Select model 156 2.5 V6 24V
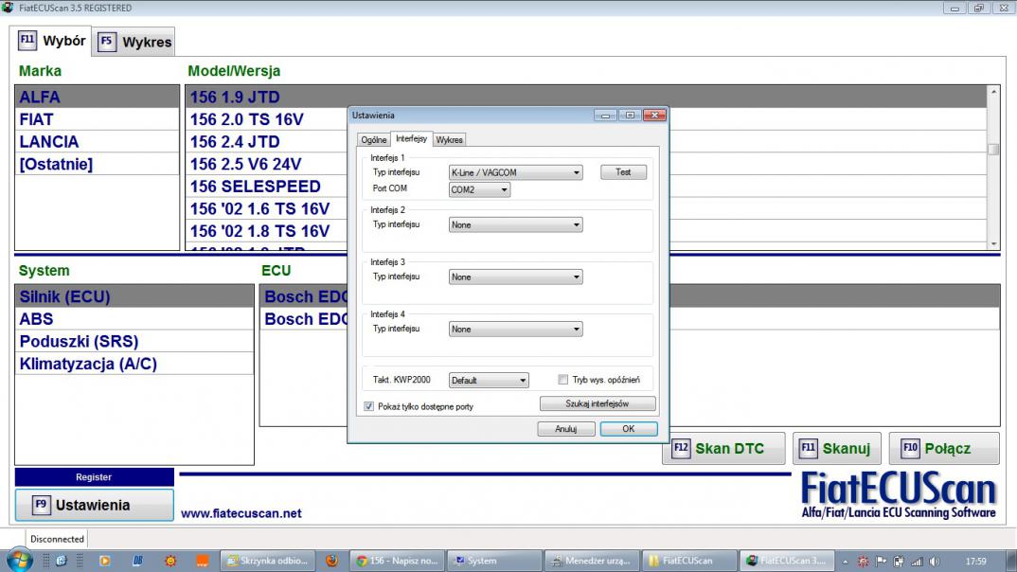Viewport: 1017px width, 572px height. [x=266, y=164]
